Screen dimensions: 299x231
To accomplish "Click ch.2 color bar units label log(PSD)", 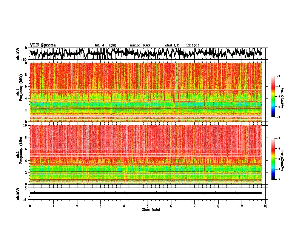I will 283,160.
